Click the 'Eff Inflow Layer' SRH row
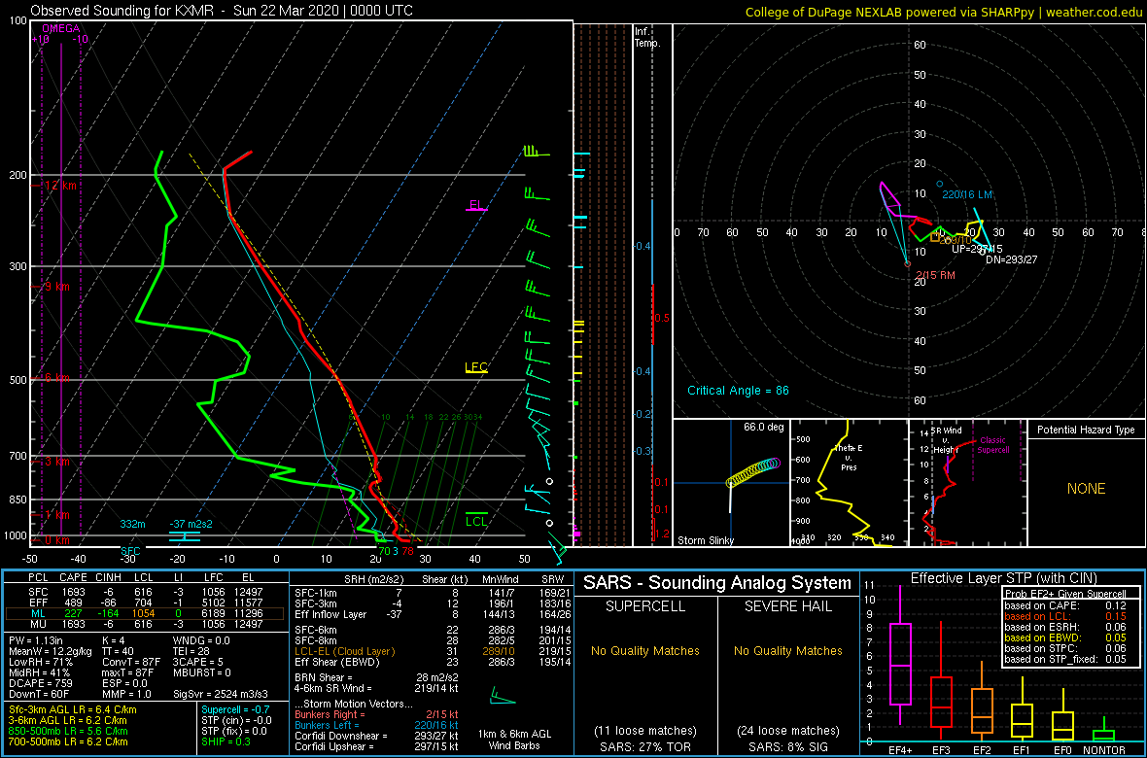Viewport: 1147px width, 758px height. (430, 613)
